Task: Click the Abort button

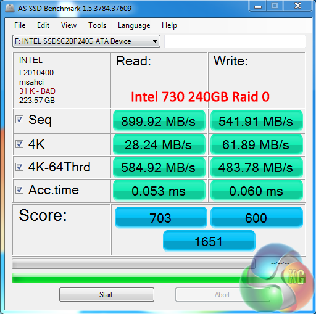Action: tap(222, 294)
